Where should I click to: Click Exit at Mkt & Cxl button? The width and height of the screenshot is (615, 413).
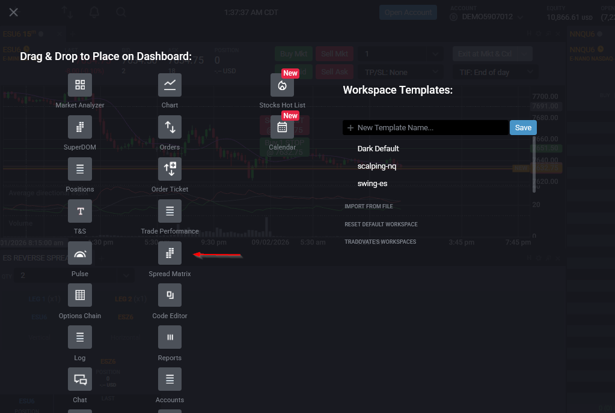485,53
